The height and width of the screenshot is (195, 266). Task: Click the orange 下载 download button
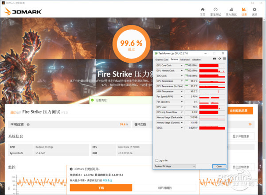[x=101, y=188]
